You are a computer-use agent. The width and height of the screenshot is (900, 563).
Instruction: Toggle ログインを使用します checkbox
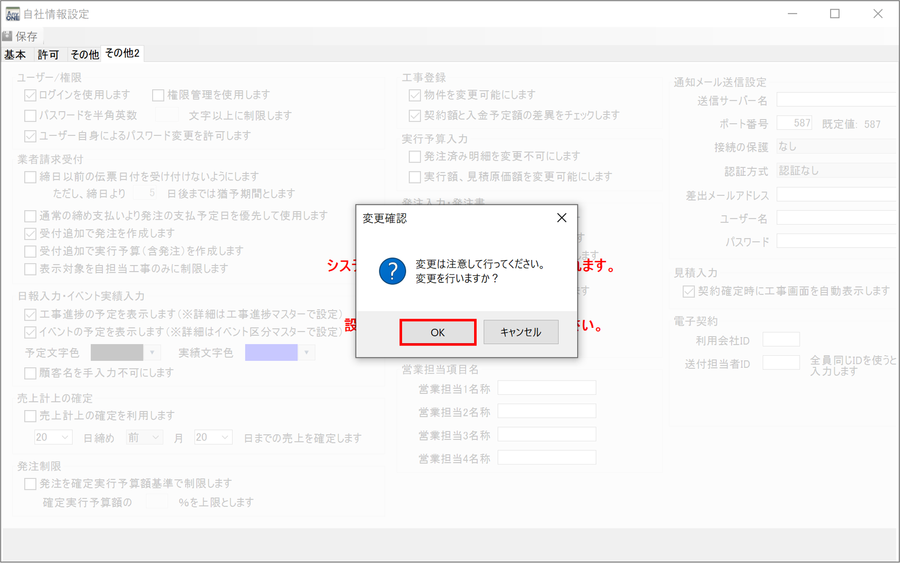click(x=30, y=95)
